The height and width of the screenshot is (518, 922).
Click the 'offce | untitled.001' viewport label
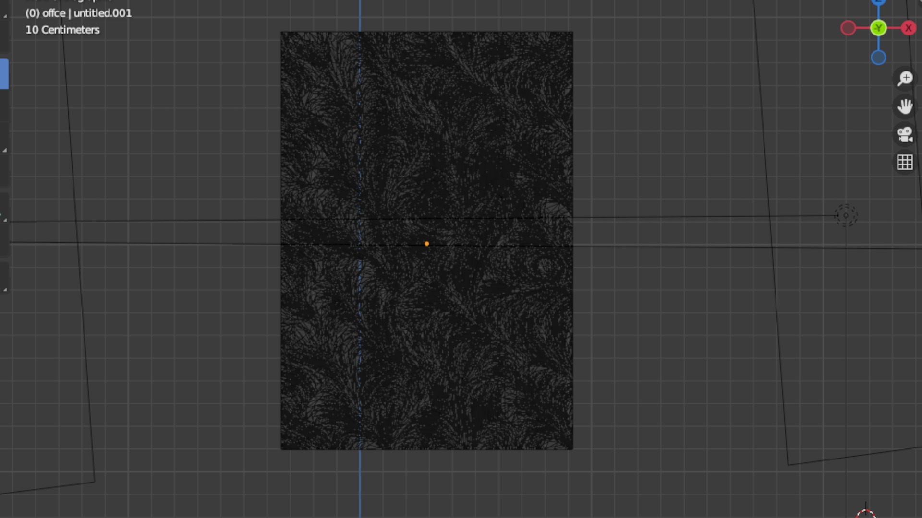pyautogui.click(x=78, y=13)
